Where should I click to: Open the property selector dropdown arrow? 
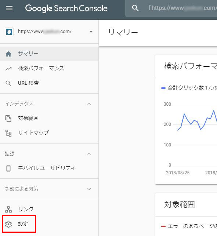click(91, 32)
